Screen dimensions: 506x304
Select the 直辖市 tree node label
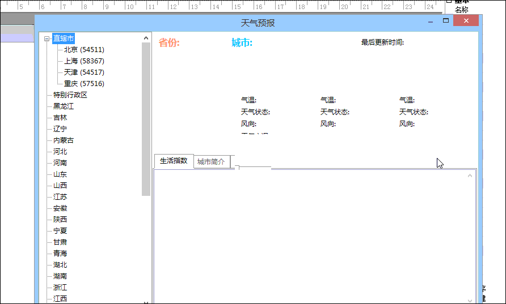pyautogui.click(x=64, y=38)
